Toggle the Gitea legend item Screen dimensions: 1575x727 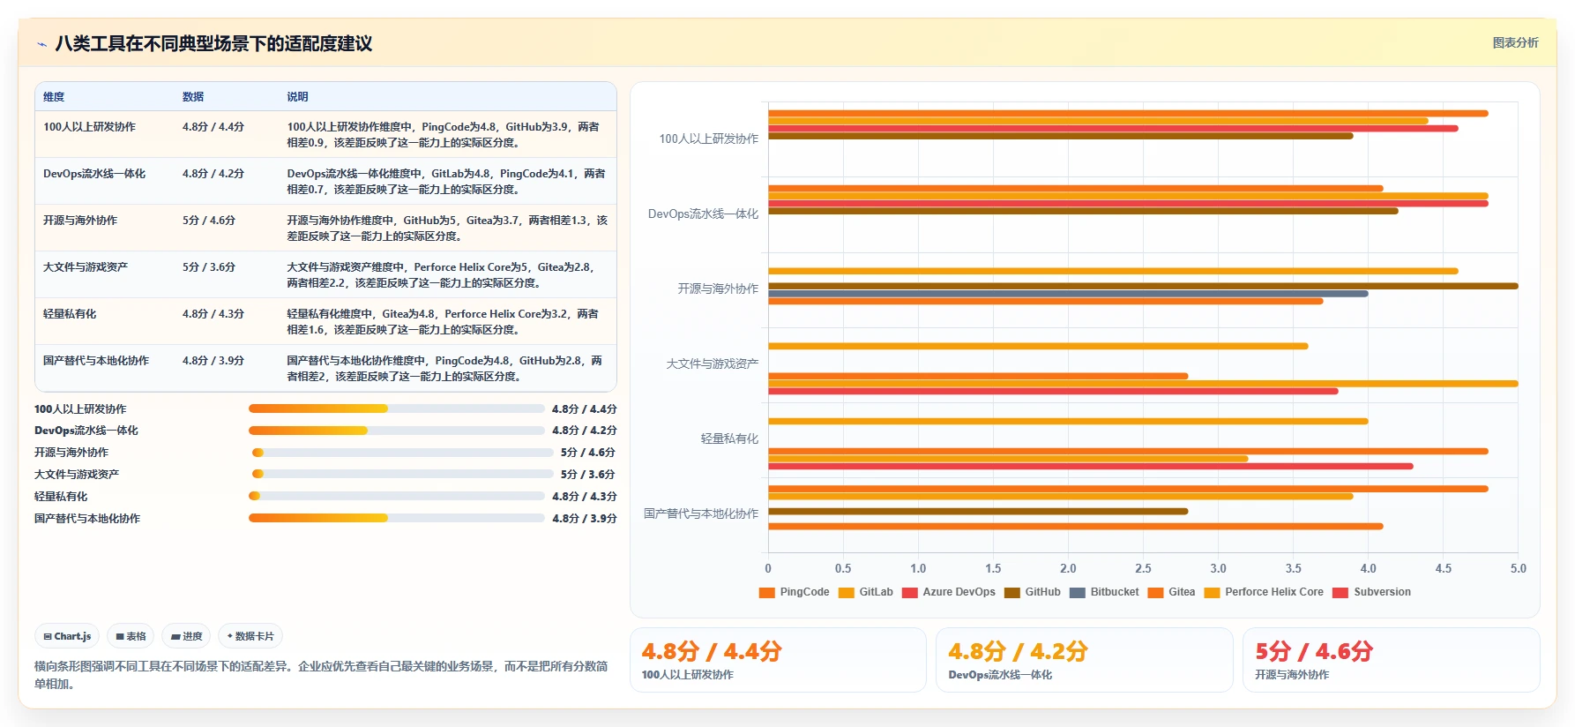click(x=1171, y=592)
